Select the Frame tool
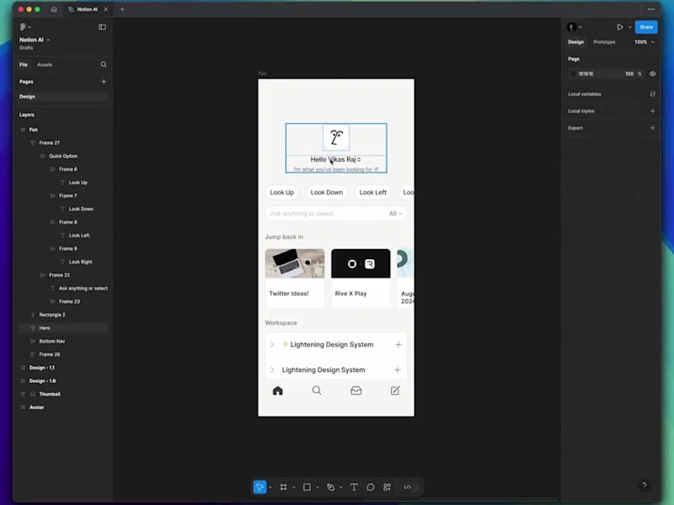 [284, 487]
